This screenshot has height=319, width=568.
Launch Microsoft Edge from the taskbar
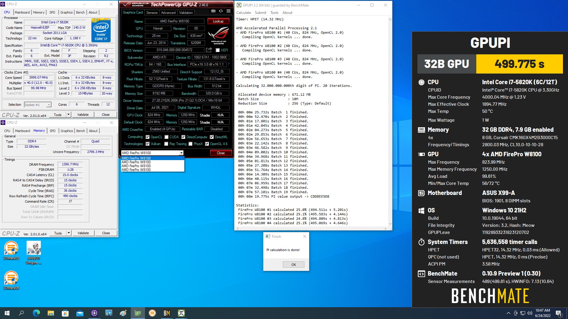[36, 313]
